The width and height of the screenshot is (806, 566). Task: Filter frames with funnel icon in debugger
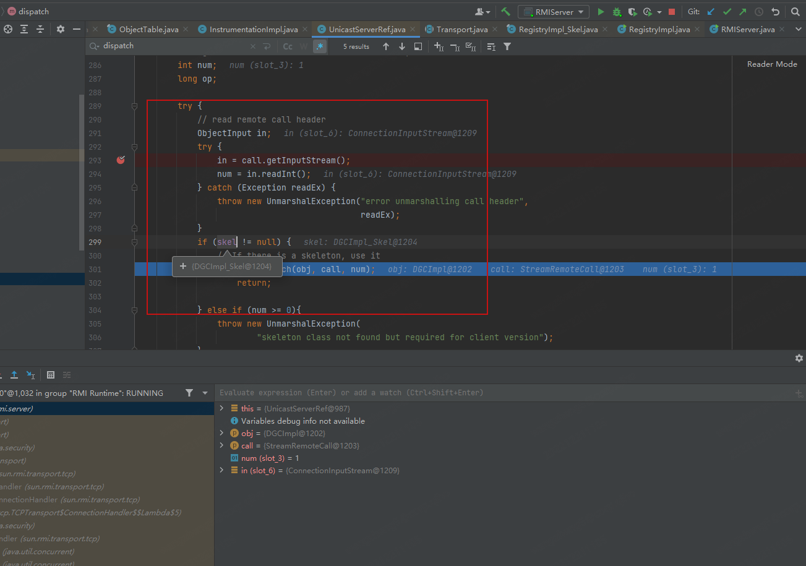(189, 393)
